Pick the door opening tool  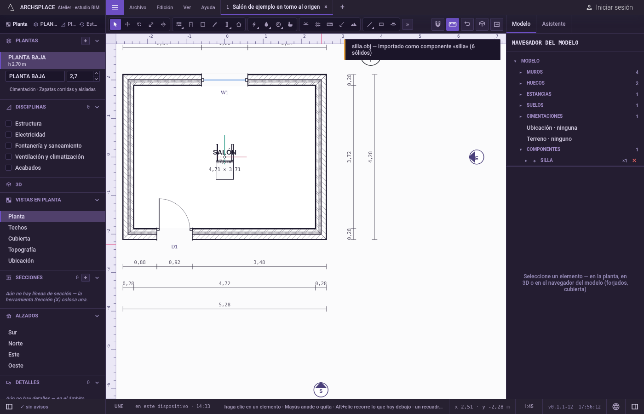coord(191,24)
